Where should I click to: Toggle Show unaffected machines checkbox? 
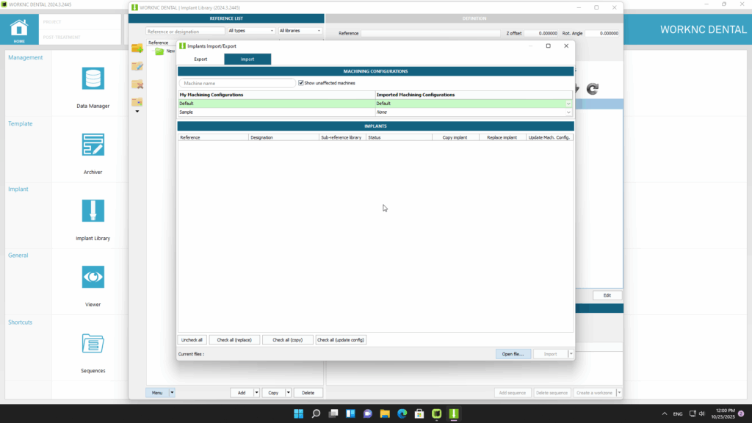(x=302, y=83)
